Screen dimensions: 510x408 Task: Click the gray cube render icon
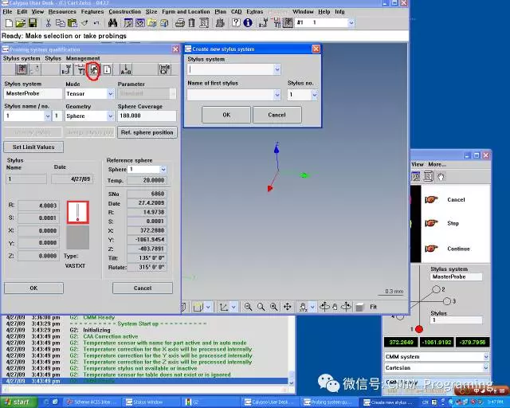(359, 307)
